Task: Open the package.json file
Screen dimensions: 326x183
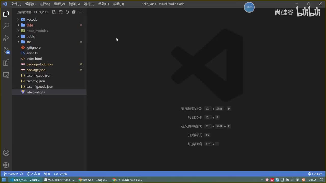Action: [49, 70]
